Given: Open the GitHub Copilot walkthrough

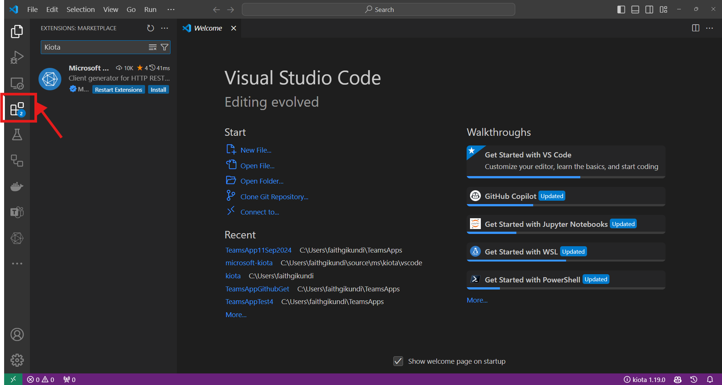Looking at the screenshot, I should (566, 197).
